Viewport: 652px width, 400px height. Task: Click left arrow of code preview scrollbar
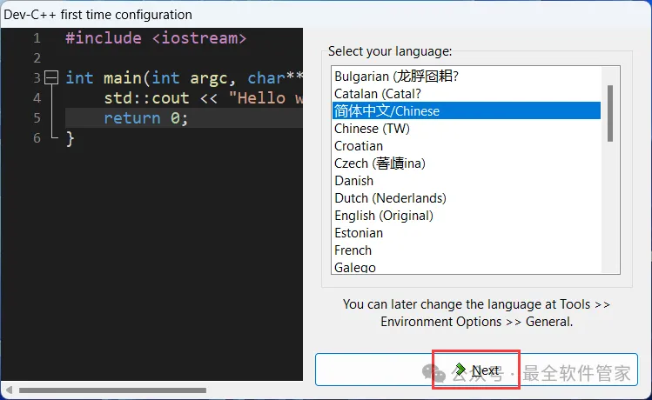tap(9, 390)
